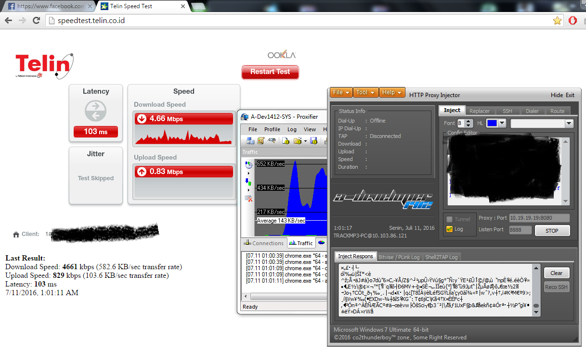Switch to the Replacer tab
The width and height of the screenshot is (586, 349).
coord(480,111)
